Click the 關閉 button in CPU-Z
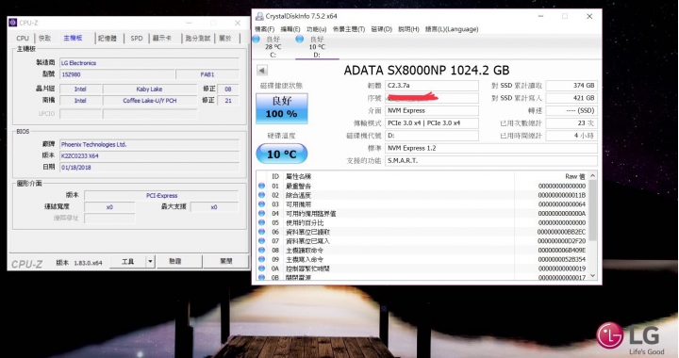Viewport: 679px width, 358px height. [x=226, y=262]
